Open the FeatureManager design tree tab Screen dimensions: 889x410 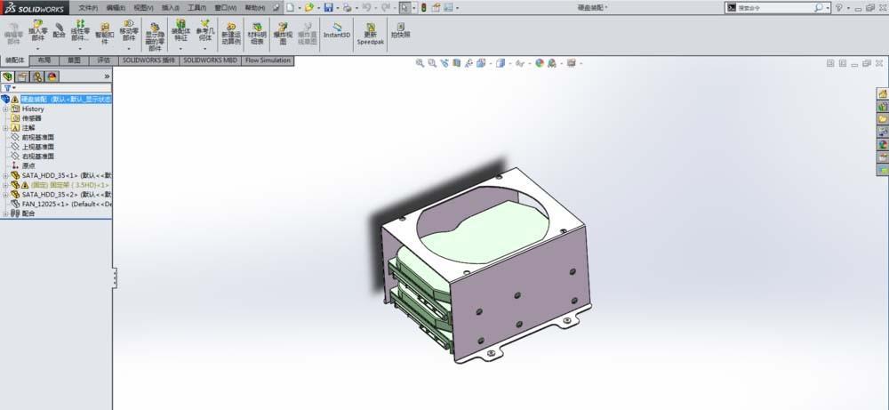(7, 76)
